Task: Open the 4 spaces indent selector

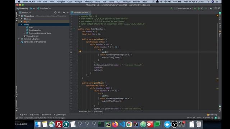Action: (x=206, y=118)
